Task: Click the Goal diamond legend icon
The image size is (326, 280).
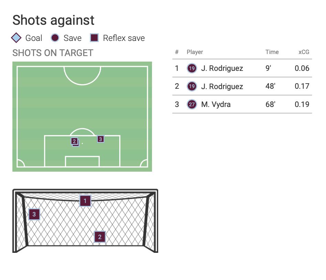Action: [17, 38]
